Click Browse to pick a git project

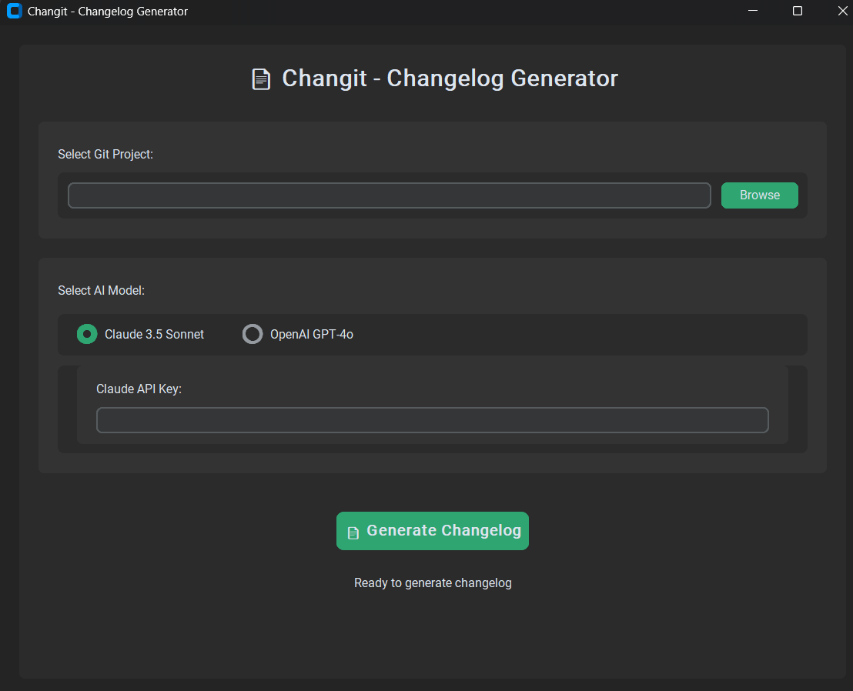coord(759,195)
